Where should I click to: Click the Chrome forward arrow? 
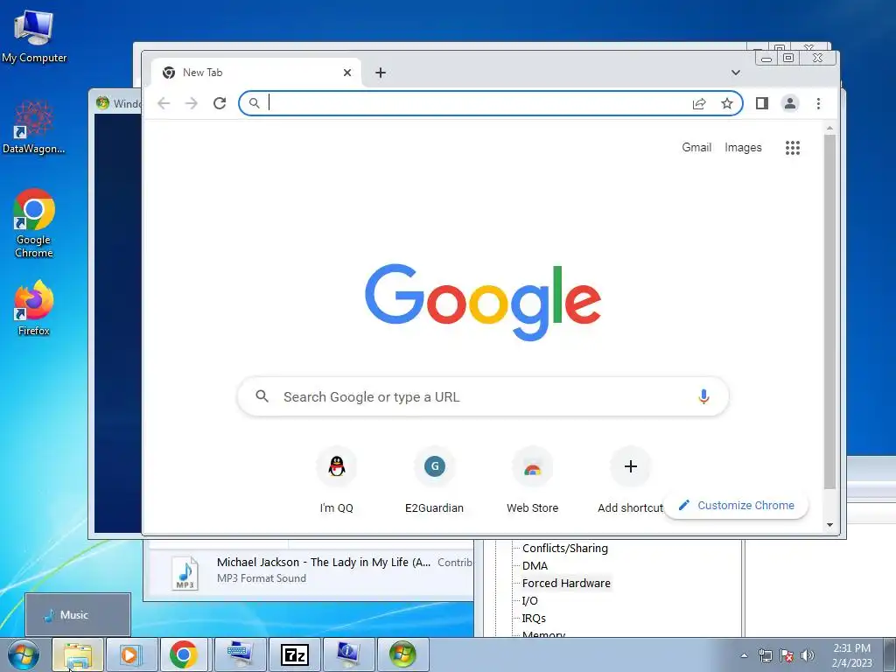click(192, 103)
